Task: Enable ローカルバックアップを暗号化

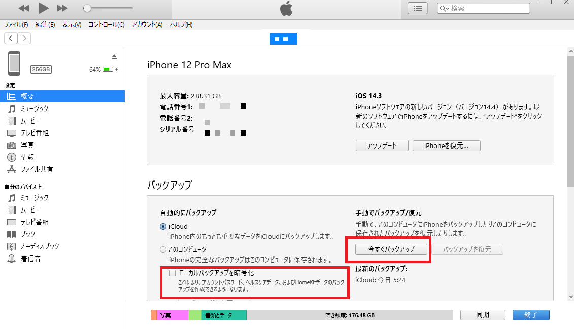Action: click(x=173, y=273)
